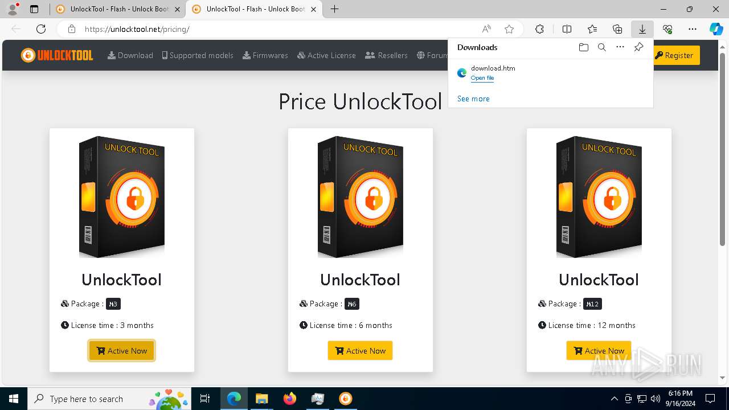Open Active License nav item
The height and width of the screenshot is (410, 729).
pos(326,55)
